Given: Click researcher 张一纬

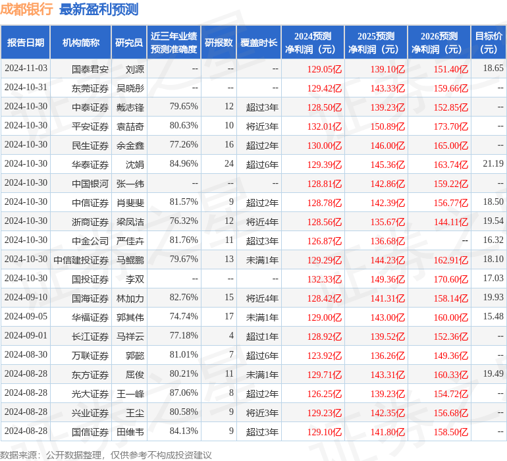Looking at the screenshot, I should pos(130,184).
